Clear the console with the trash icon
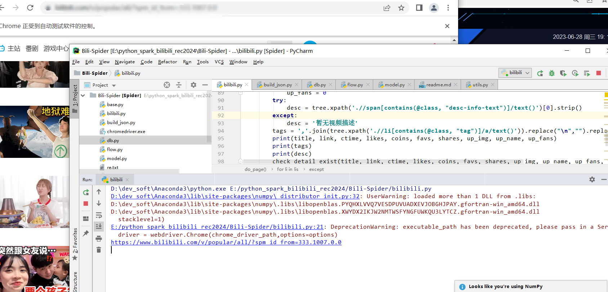 pyautogui.click(x=99, y=250)
